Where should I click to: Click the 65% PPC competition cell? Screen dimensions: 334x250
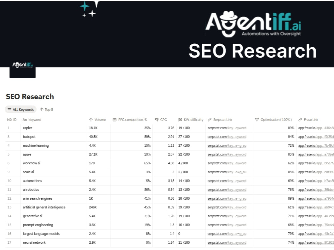click(x=131, y=163)
